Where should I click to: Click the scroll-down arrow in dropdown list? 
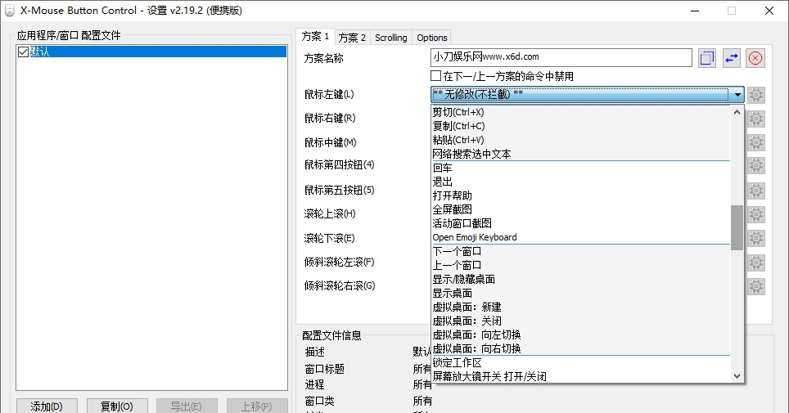point(737,375)
